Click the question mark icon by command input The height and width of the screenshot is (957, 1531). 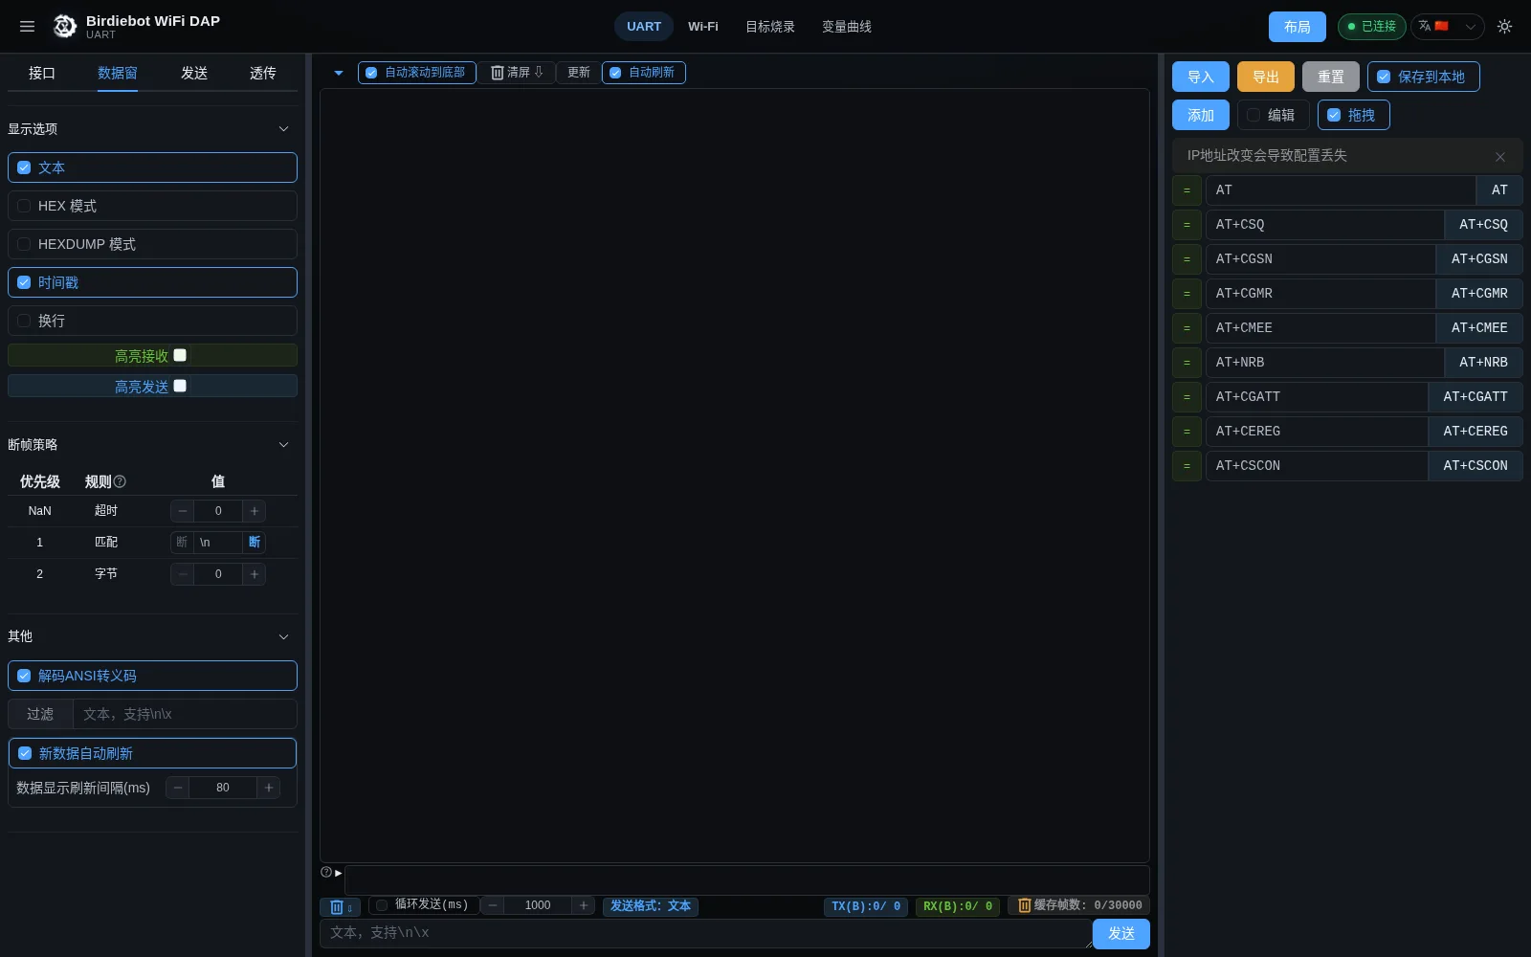pyautogui.click(x=326, y=872)
